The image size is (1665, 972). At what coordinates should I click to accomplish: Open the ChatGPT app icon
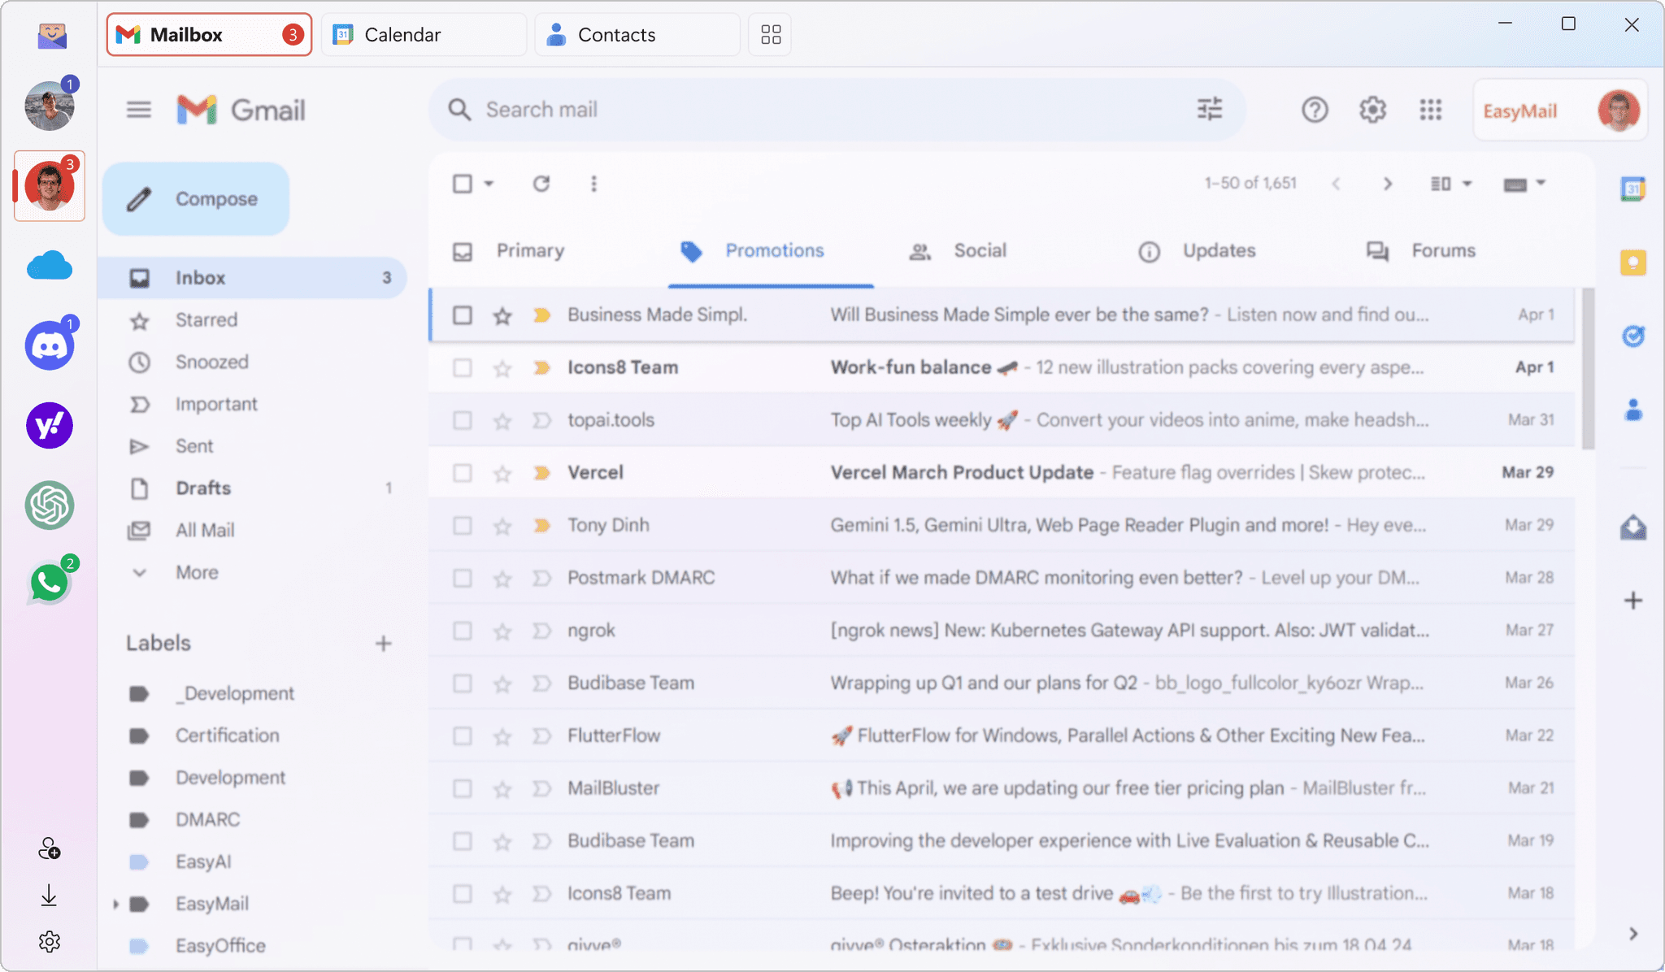point(50,505)
